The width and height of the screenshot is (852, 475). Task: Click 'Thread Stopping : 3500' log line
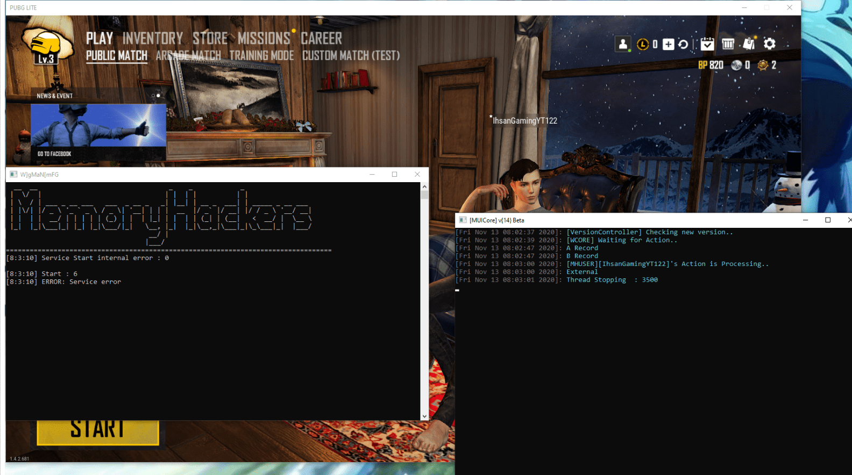[612, 280]
